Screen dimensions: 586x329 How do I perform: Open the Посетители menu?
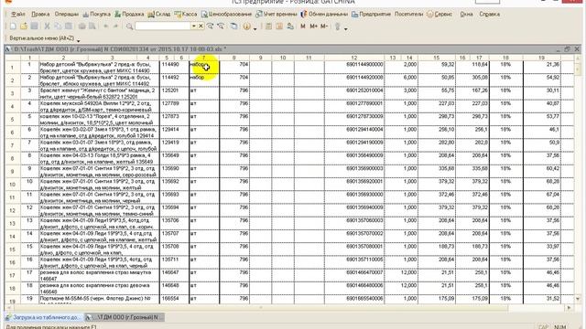point(409,15)
